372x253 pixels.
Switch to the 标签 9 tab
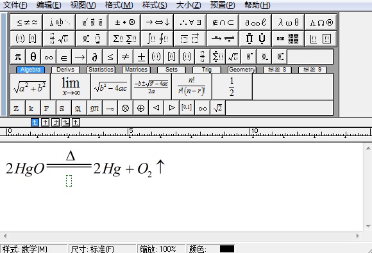312,70
